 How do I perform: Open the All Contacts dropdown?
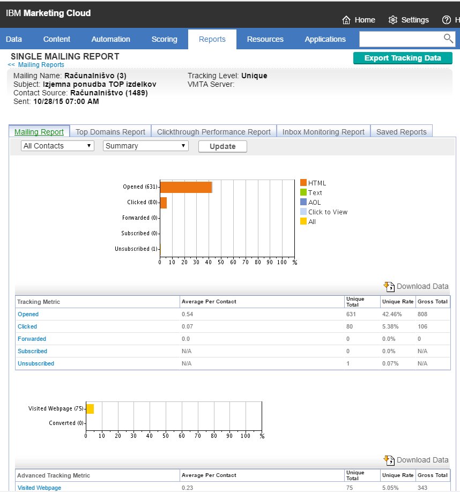[57, 146]
